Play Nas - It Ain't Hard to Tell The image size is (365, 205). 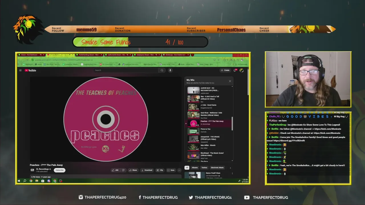pyautogui.click(x=208, y=99)
